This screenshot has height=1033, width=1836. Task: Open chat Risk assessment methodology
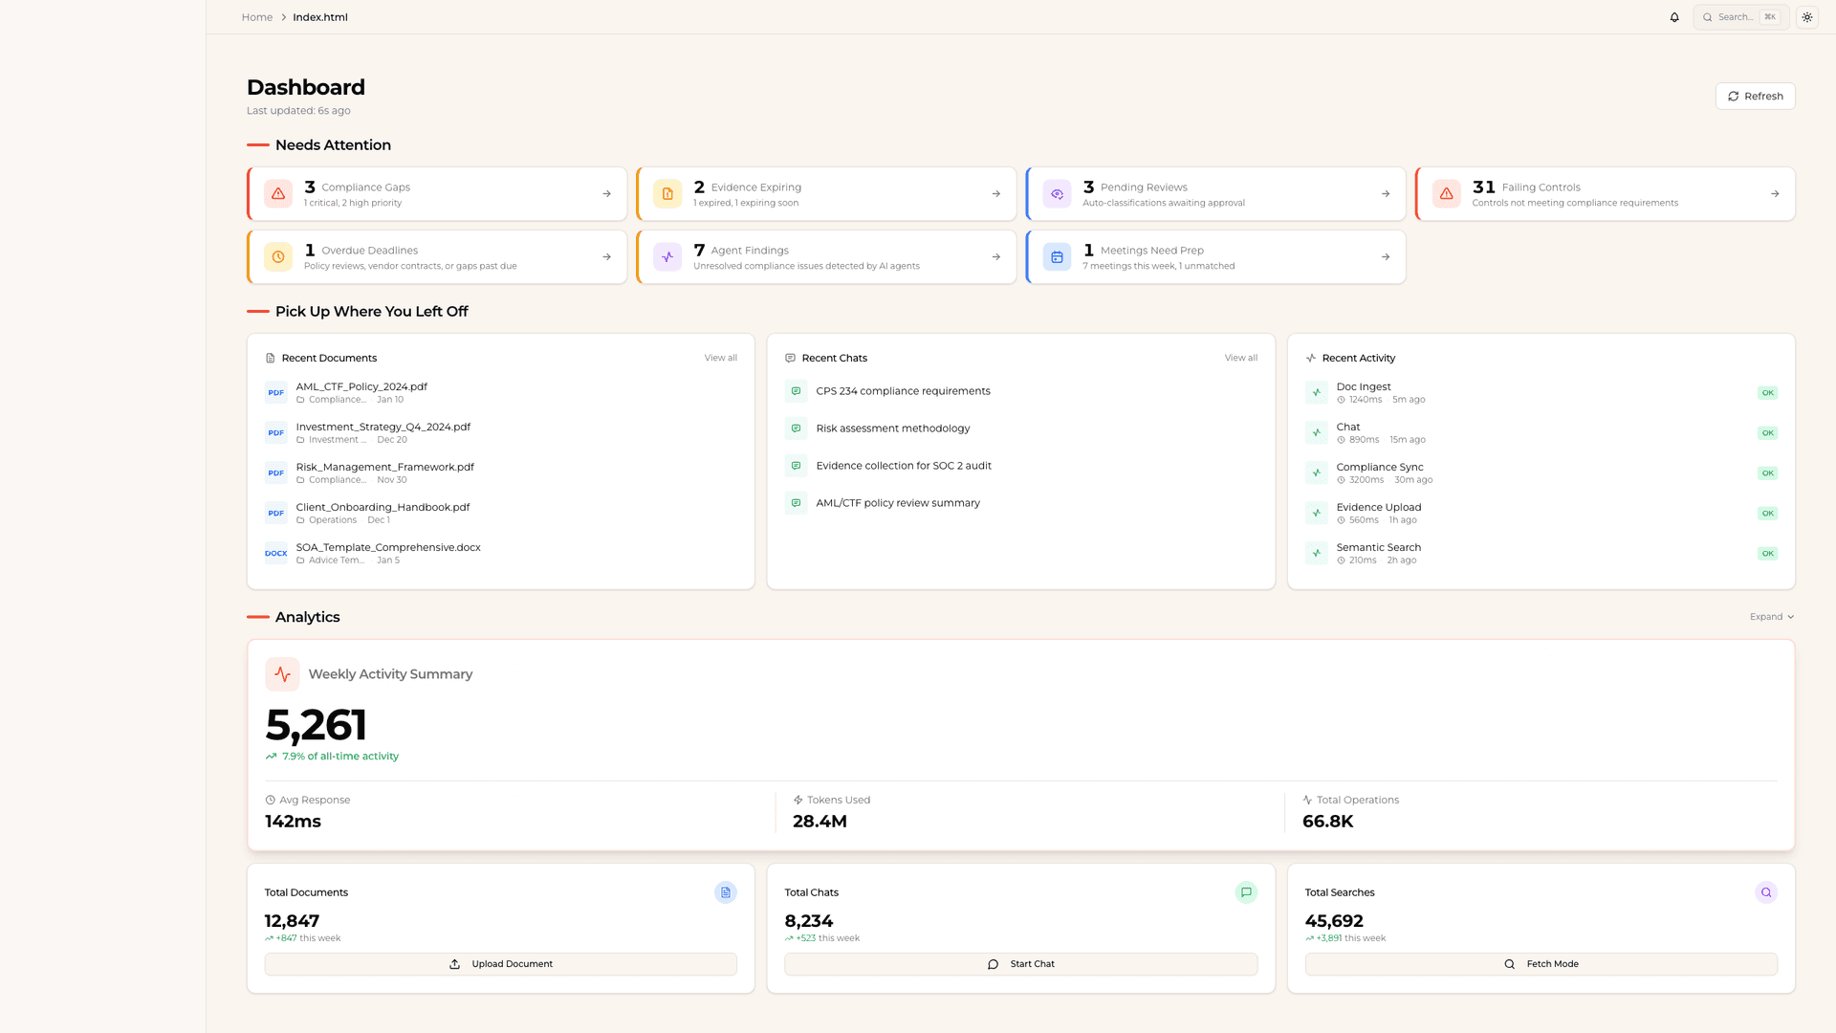click(x=1020, y=429)
